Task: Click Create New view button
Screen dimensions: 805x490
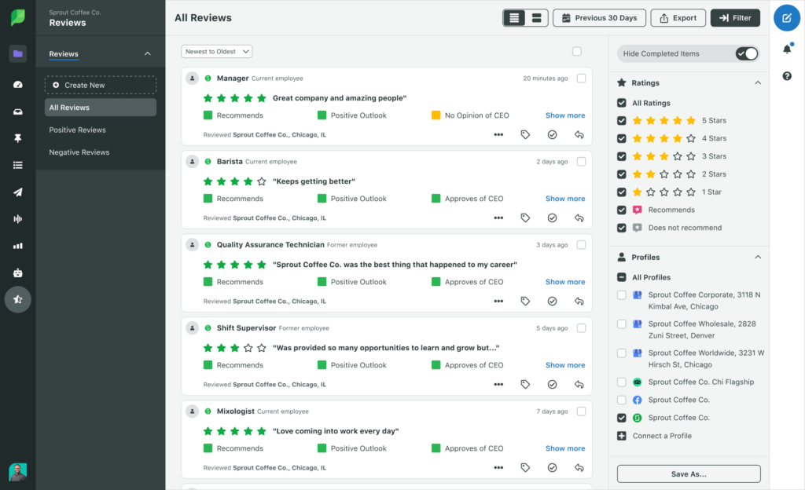Action: [101, 85]
